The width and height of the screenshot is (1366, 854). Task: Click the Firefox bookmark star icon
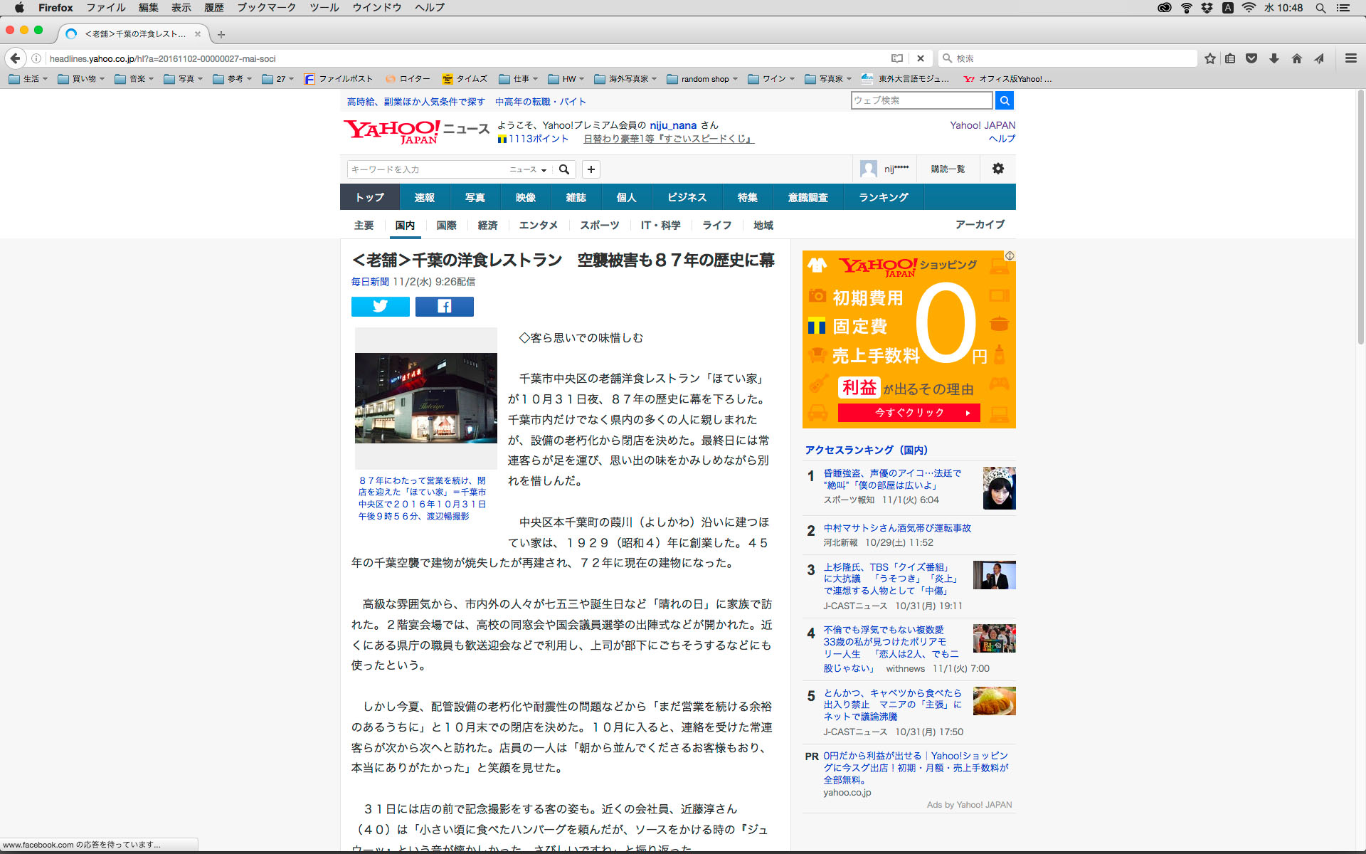coord(1209,58)
